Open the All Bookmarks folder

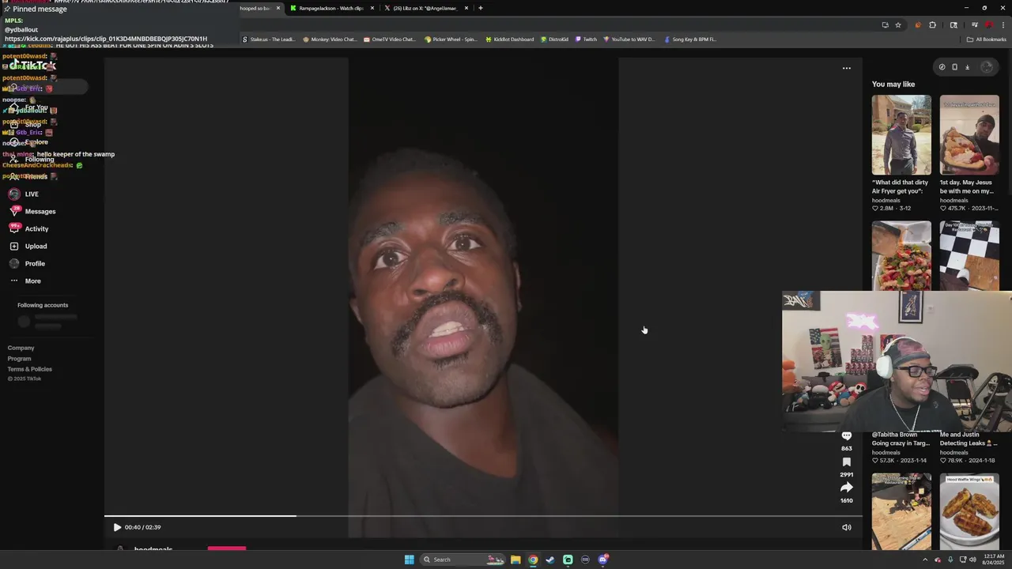pyautogui.click(x=987, y=40)
